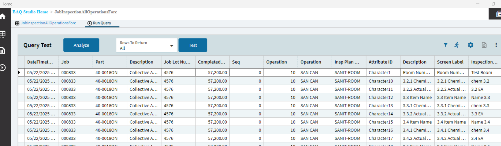Click the Job Lot Nu... column header
This screenshot has width=501, height=146.
tap(177, 62)
